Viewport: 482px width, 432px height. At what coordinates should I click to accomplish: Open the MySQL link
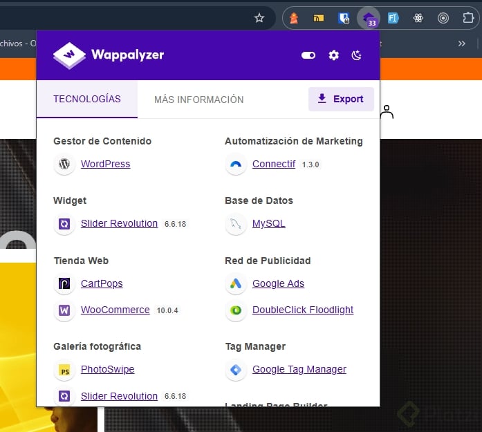pos(269,223)
